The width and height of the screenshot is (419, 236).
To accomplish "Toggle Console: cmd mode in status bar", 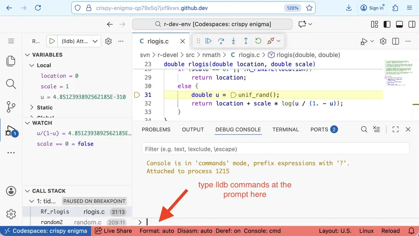I will point(263,231).
